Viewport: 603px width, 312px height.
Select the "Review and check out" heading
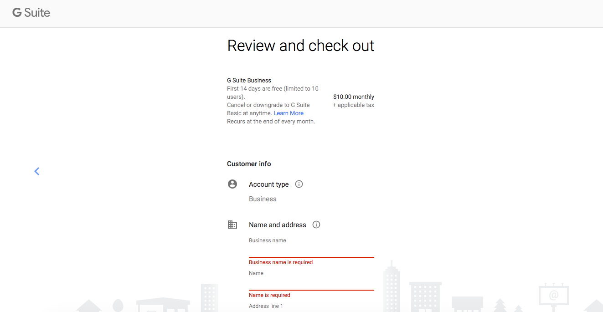point(301,46)
